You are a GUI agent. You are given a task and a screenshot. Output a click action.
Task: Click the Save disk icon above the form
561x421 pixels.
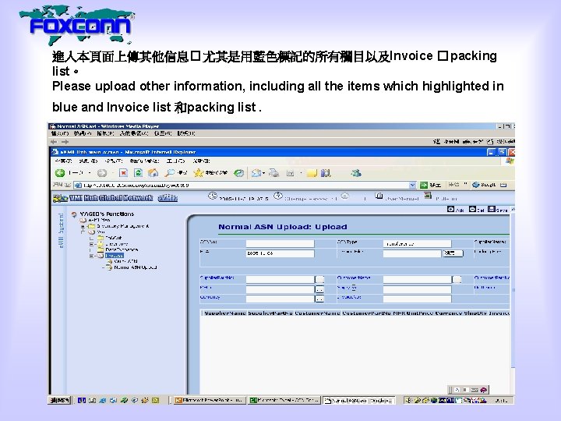492,209
